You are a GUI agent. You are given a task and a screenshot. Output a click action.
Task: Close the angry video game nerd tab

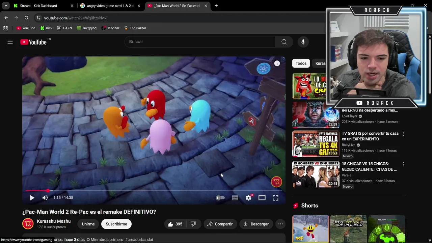tap(139, 6)
